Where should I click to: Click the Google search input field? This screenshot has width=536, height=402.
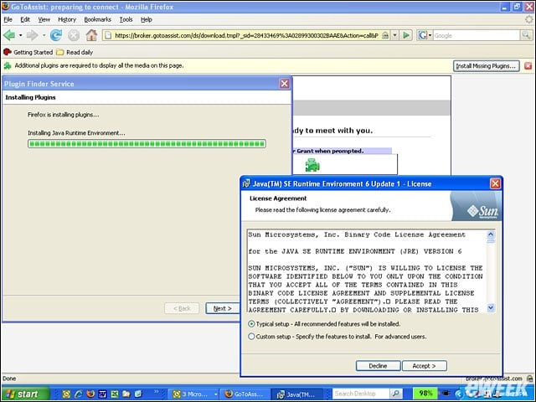pos(477,35)
